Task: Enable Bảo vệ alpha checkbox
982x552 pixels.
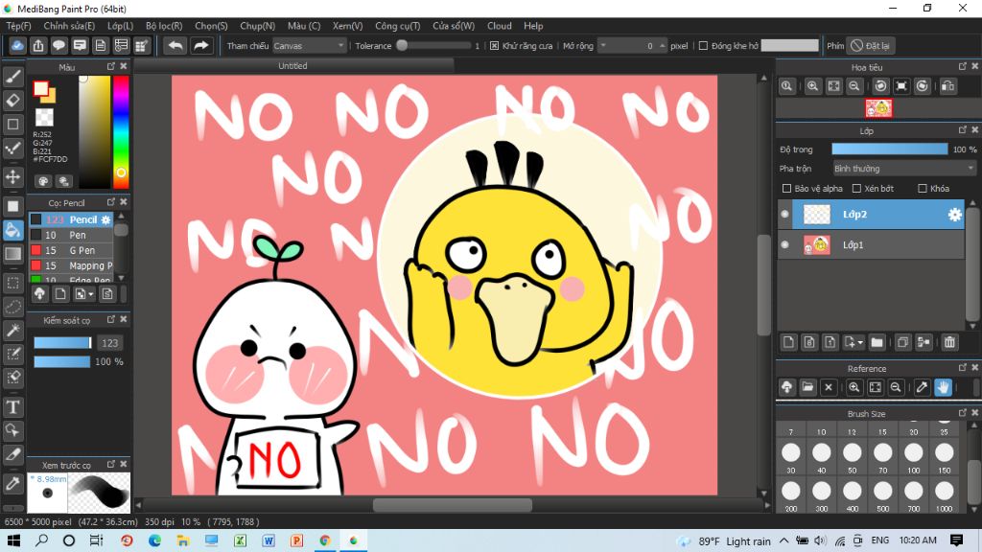Action: tap(786, 189)
